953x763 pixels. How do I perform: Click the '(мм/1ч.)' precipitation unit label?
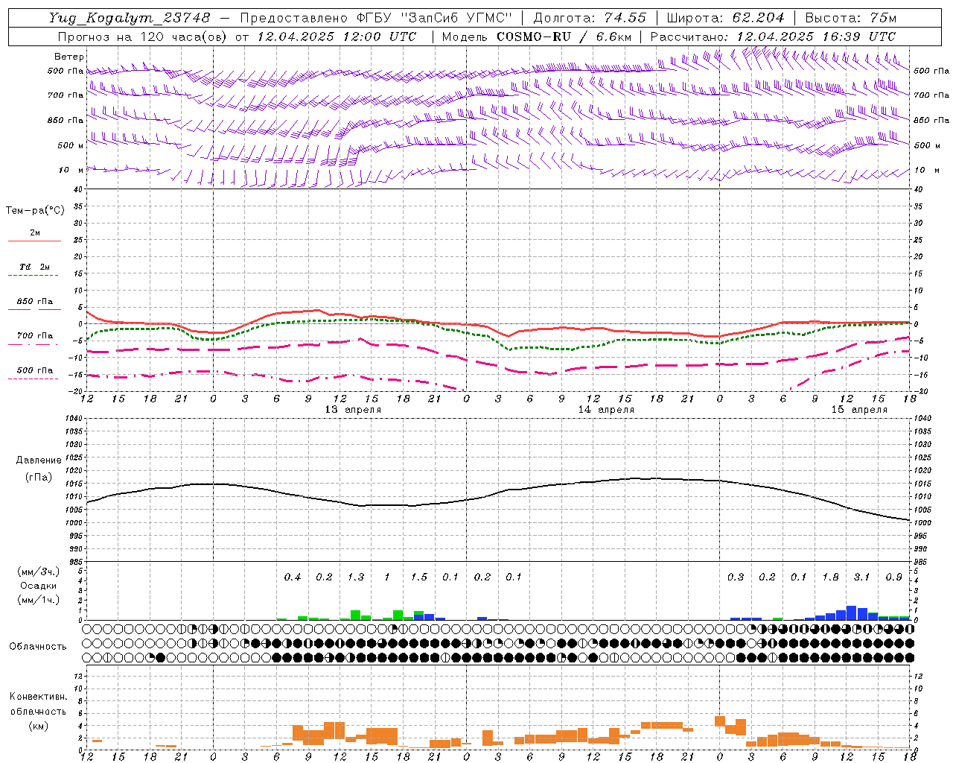point(39,600)
